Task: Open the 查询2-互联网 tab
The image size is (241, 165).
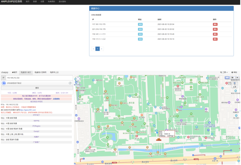Action: [x=40, y=72]
